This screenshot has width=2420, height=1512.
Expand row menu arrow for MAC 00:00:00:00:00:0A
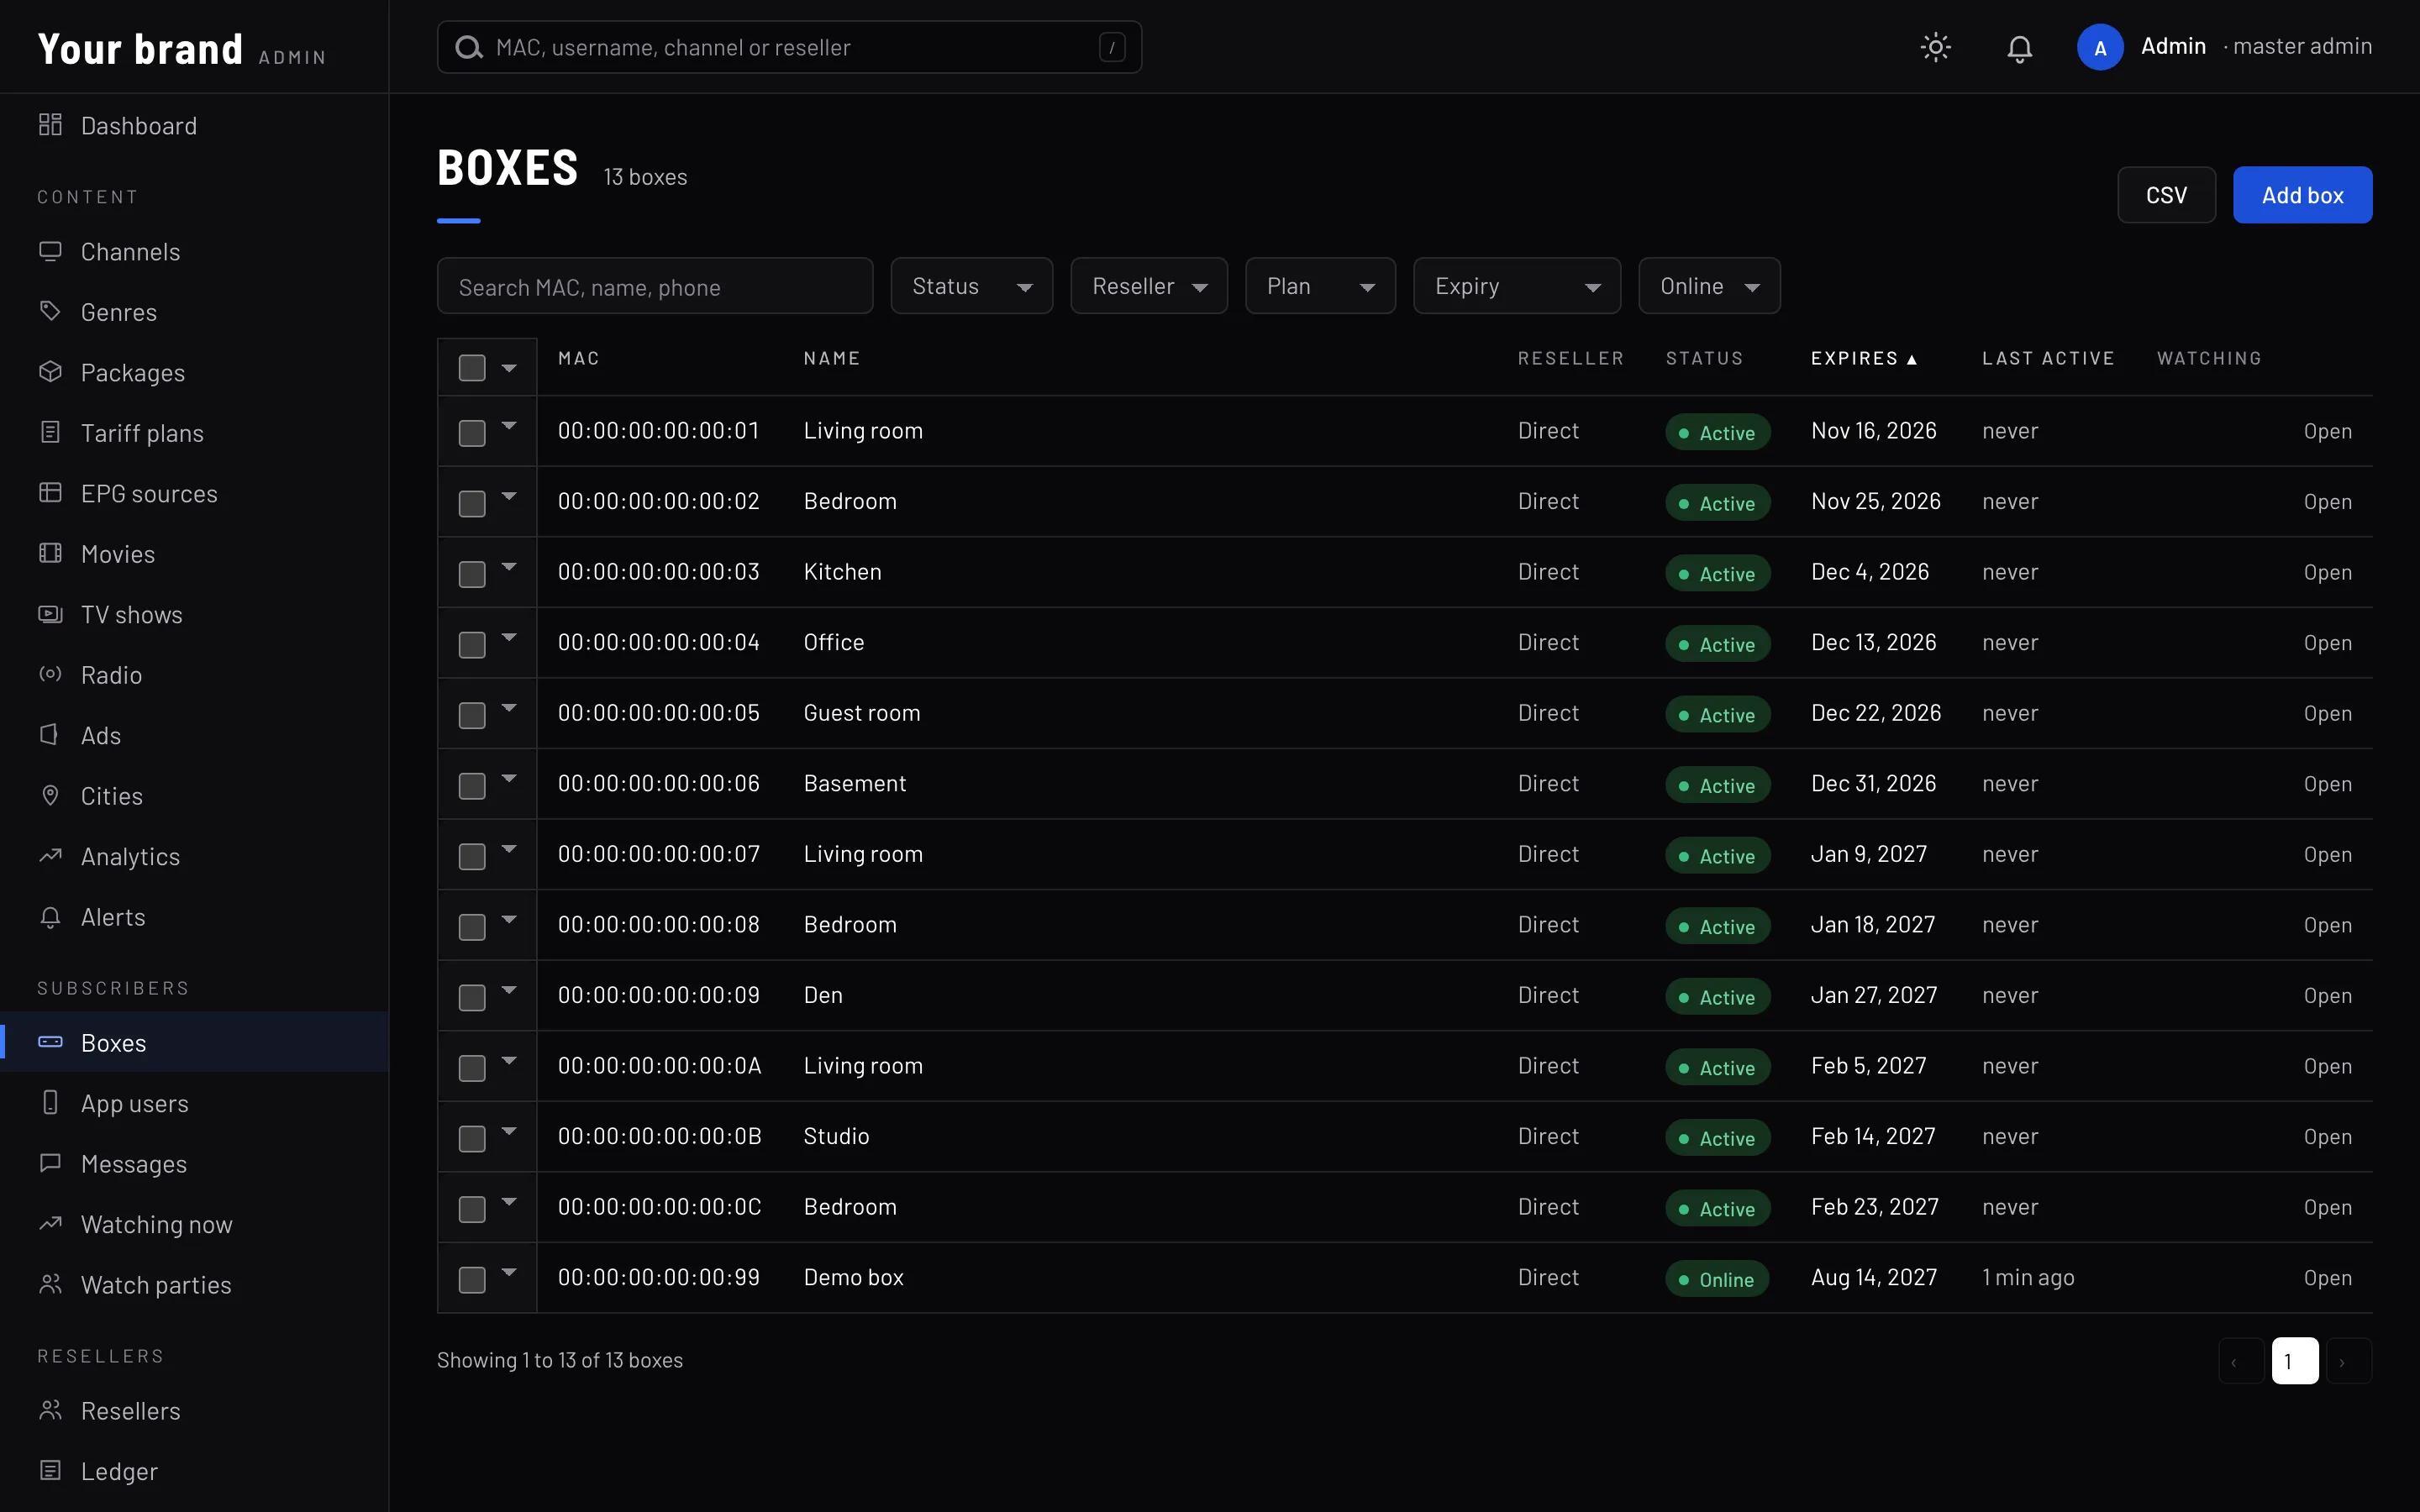[x=509, y=1061]
